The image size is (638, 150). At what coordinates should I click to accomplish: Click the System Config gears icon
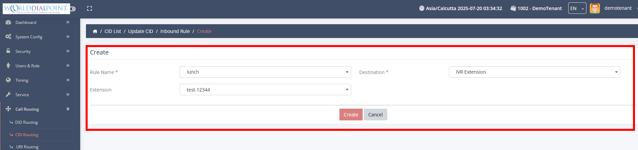coord(8,37)
